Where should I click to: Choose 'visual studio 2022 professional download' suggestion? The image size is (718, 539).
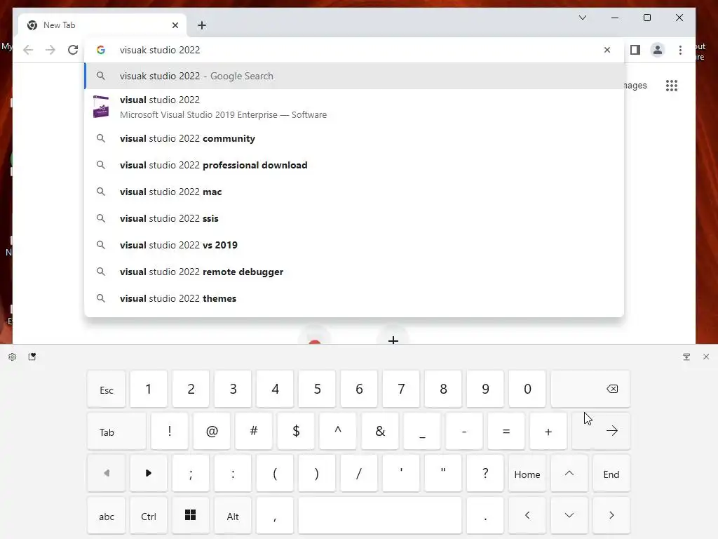coord(354,165)
